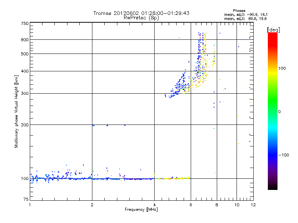Click y-axis tick label '75'
This screenshot has width=298, height=223.
(26, 199)
